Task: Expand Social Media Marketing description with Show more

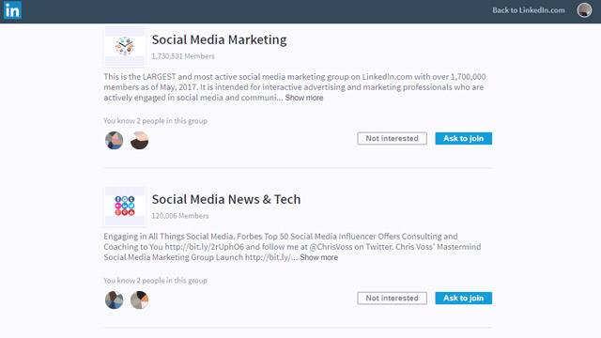Action: click(x=304, y=98)
